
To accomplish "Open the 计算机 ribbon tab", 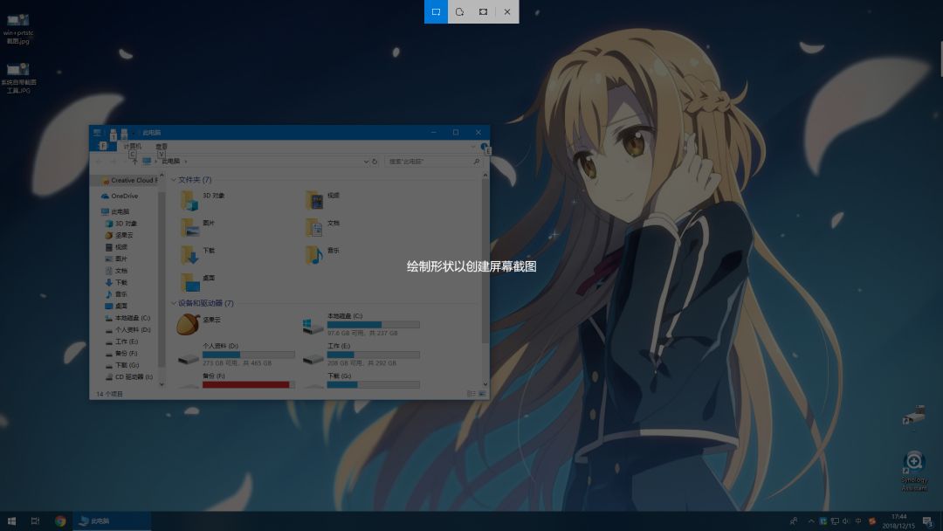I will coord(133,146).
